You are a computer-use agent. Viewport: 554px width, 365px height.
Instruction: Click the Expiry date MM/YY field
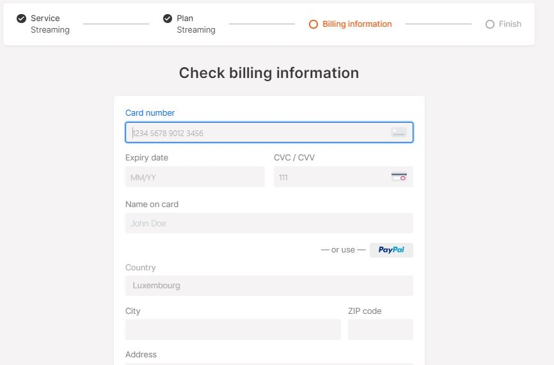[x=194, y=177]
